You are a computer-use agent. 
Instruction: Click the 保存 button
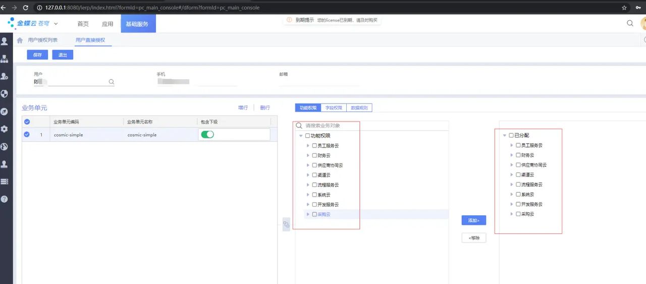37,55
